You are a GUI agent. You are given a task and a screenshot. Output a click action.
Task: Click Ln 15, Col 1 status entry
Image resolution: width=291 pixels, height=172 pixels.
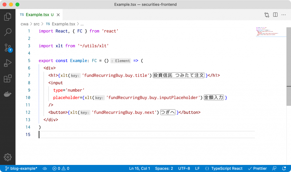[x=140, y=169]
